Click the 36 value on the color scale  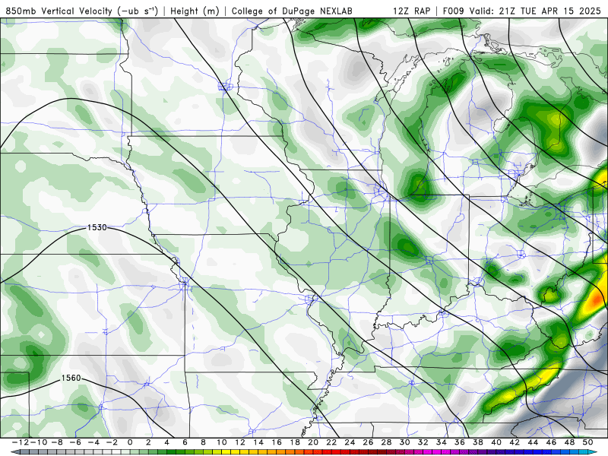point(460,442)
